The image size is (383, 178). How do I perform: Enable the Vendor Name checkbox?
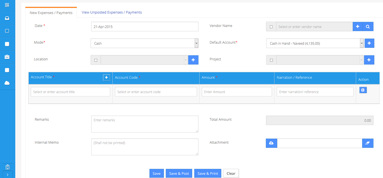271,27
